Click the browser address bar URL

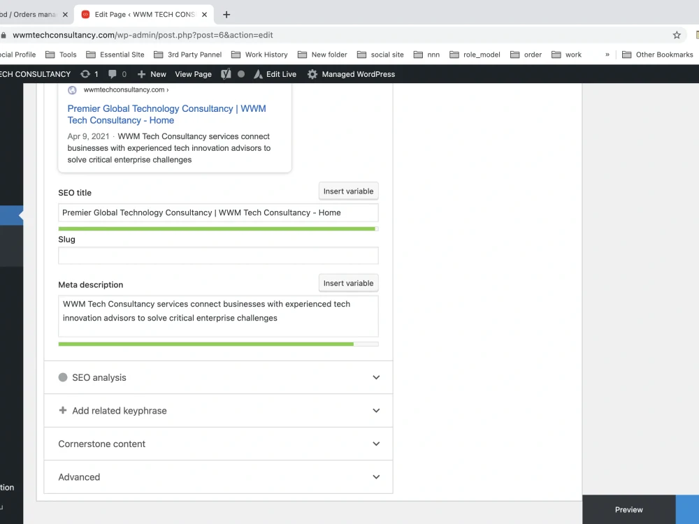(143, 35)
